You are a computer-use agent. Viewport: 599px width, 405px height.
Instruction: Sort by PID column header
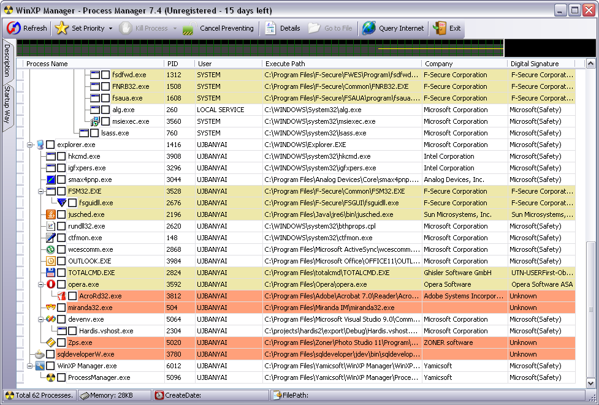pyautogui.click(x=179, y=64)
